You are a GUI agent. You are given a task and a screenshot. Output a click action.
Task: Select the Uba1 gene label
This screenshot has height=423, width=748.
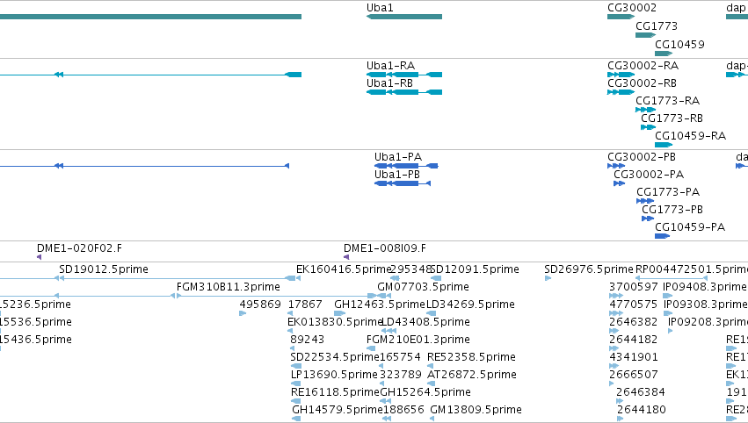(380, 8)
